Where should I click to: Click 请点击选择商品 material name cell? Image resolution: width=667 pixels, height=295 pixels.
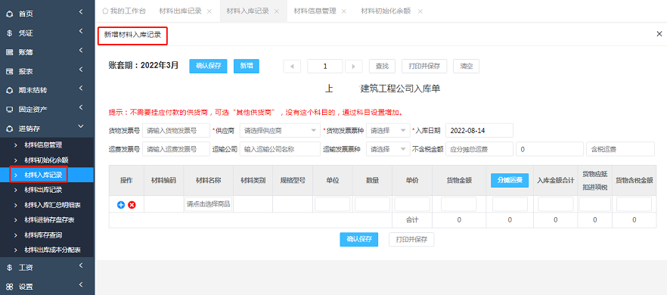(209, 204)
